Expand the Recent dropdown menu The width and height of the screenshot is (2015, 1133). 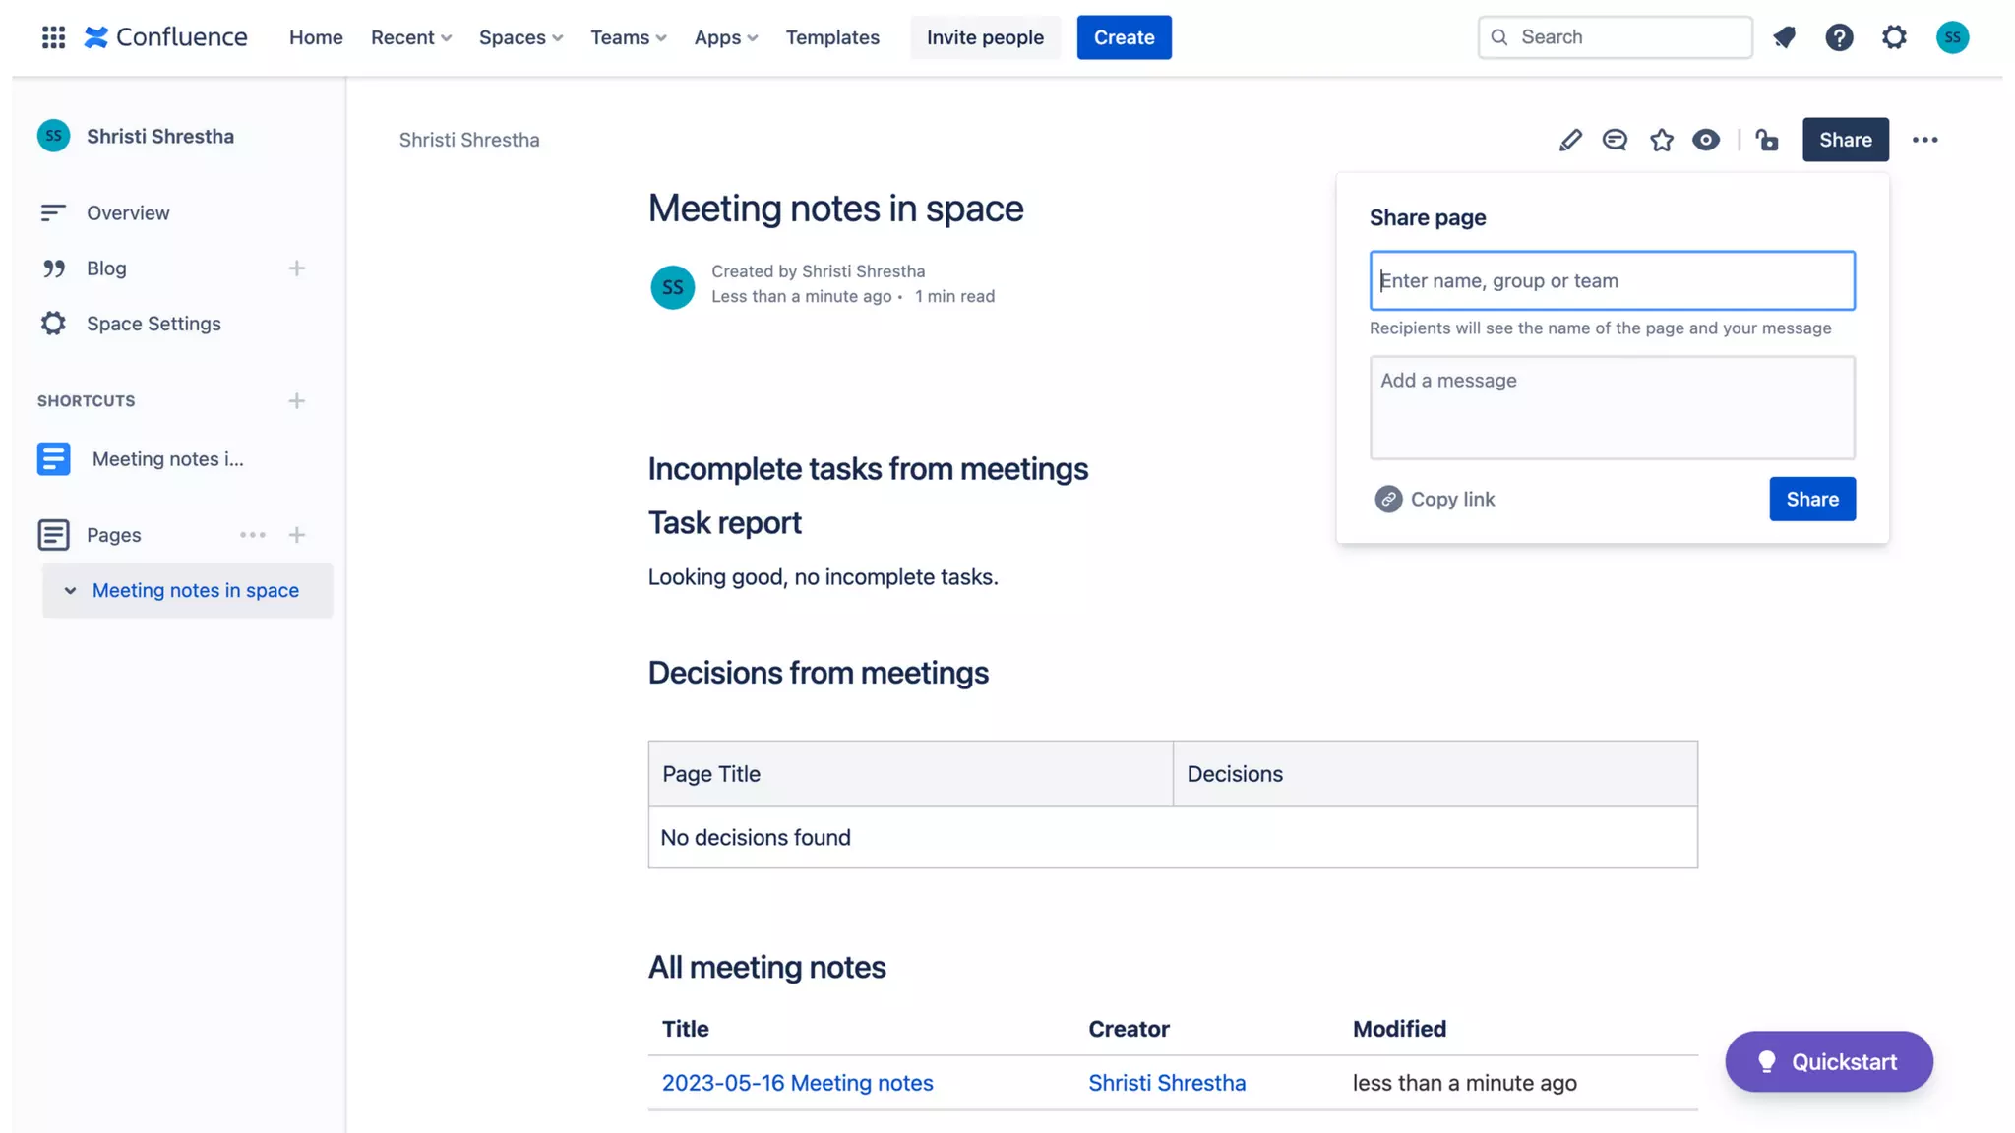[410, 37]
